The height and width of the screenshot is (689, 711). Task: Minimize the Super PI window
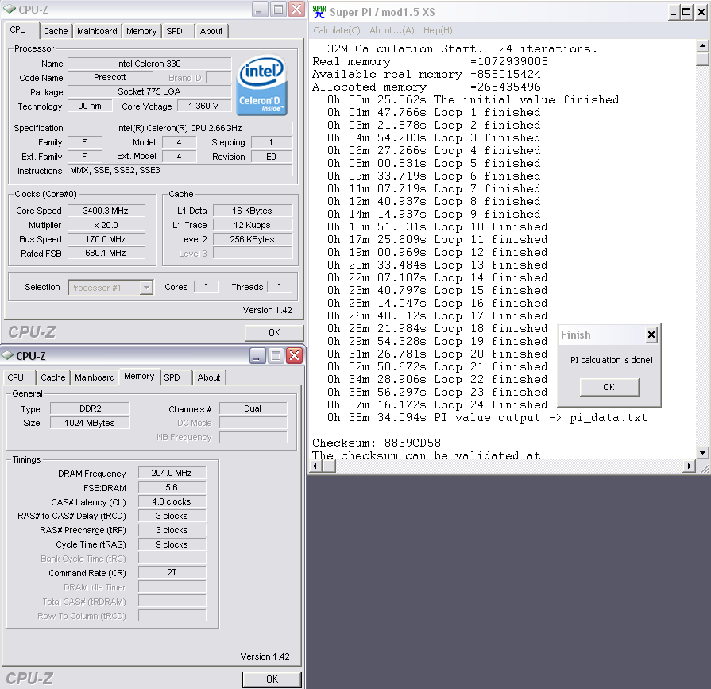(x=674, y=12)
